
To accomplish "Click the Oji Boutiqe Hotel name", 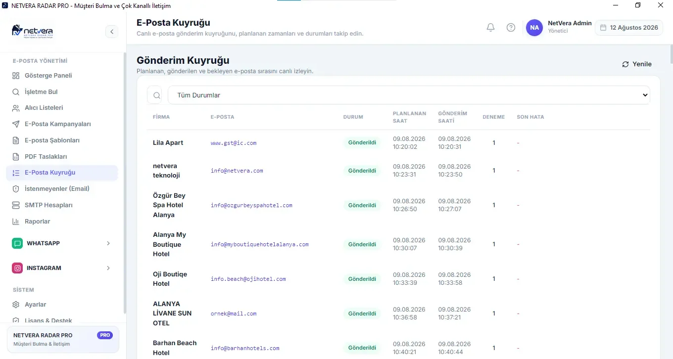I will pos(170,279).
